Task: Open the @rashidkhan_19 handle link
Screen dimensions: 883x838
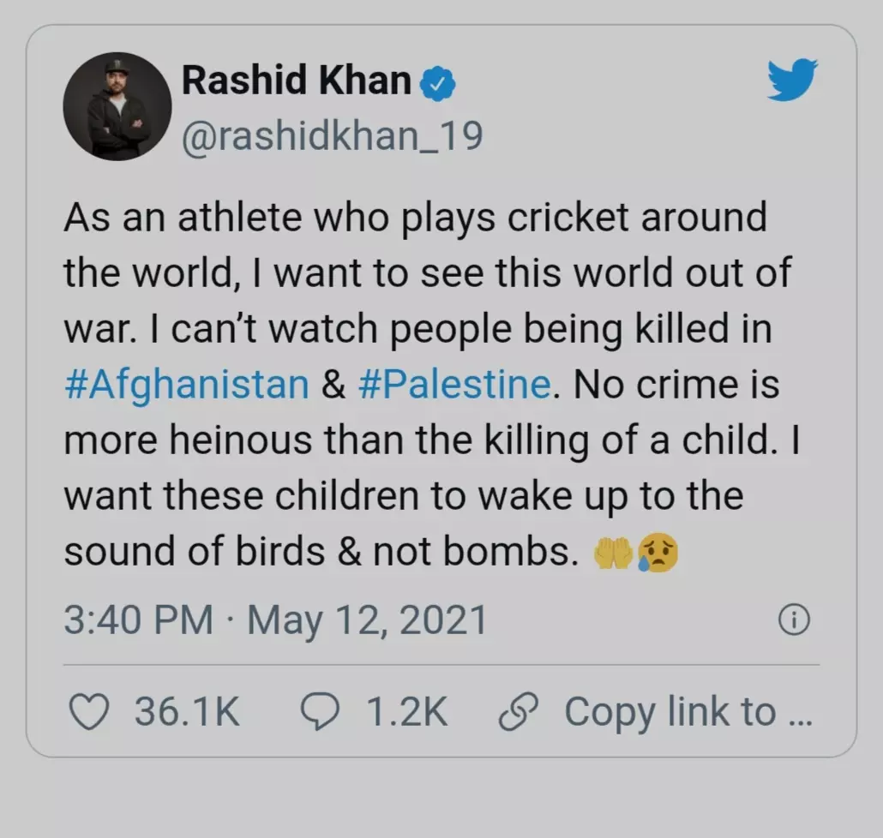Action: click(x=333, y=135)
